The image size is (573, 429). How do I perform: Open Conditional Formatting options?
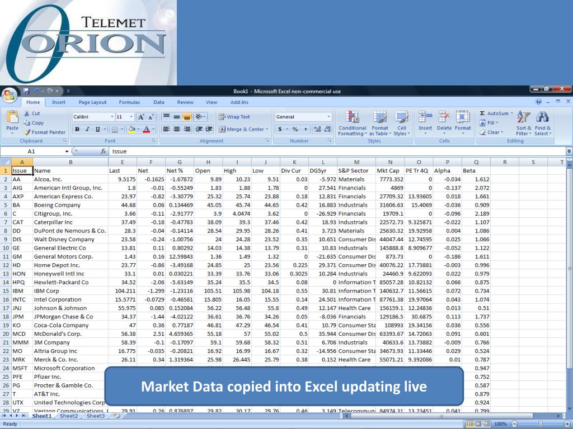[353, 123]
